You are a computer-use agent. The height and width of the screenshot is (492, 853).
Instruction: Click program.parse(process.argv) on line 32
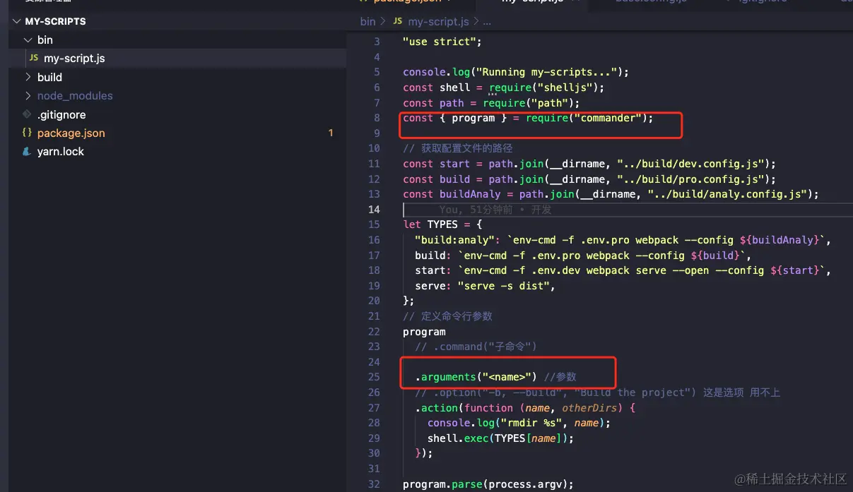tap(488, 484)
